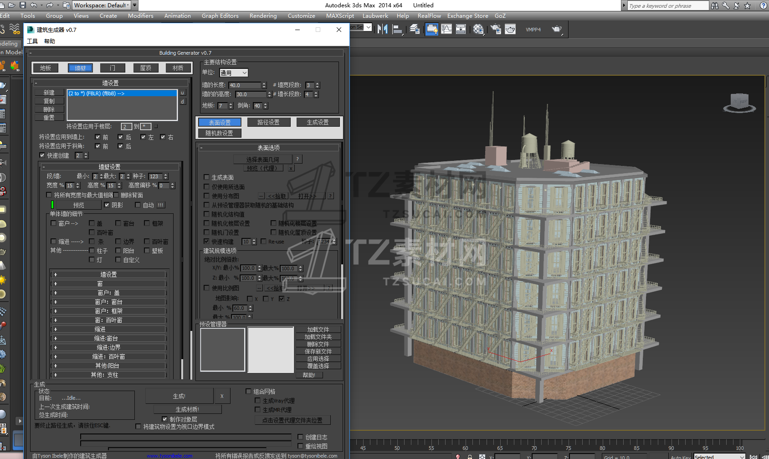Click the Save File icon
The height and width of the screenshot is (459, 769).
point(22,5)
